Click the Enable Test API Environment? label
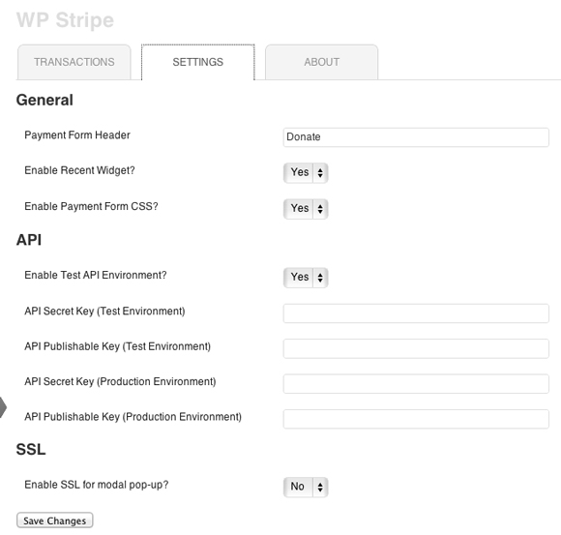561x535 pixels. click(x=96, y=275)
